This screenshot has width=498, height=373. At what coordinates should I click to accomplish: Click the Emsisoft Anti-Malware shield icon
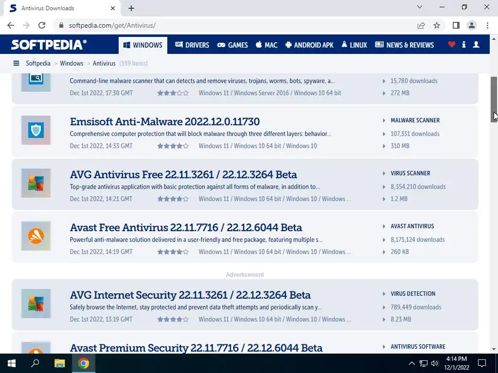36,130
